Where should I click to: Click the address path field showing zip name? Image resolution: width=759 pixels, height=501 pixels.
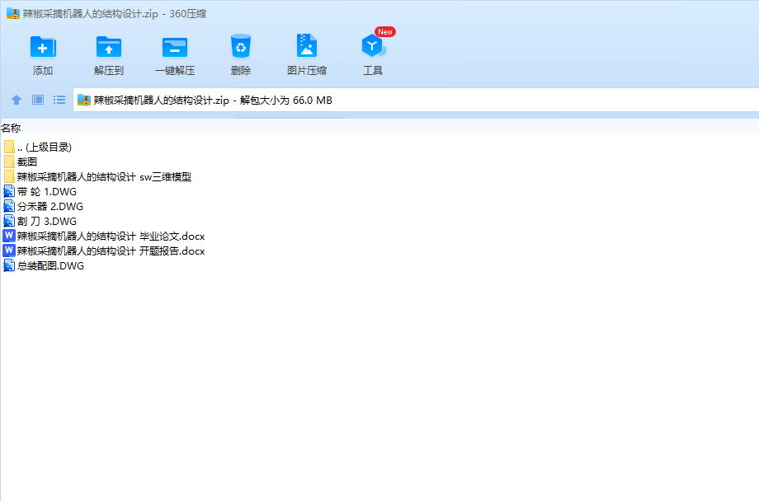416,100
